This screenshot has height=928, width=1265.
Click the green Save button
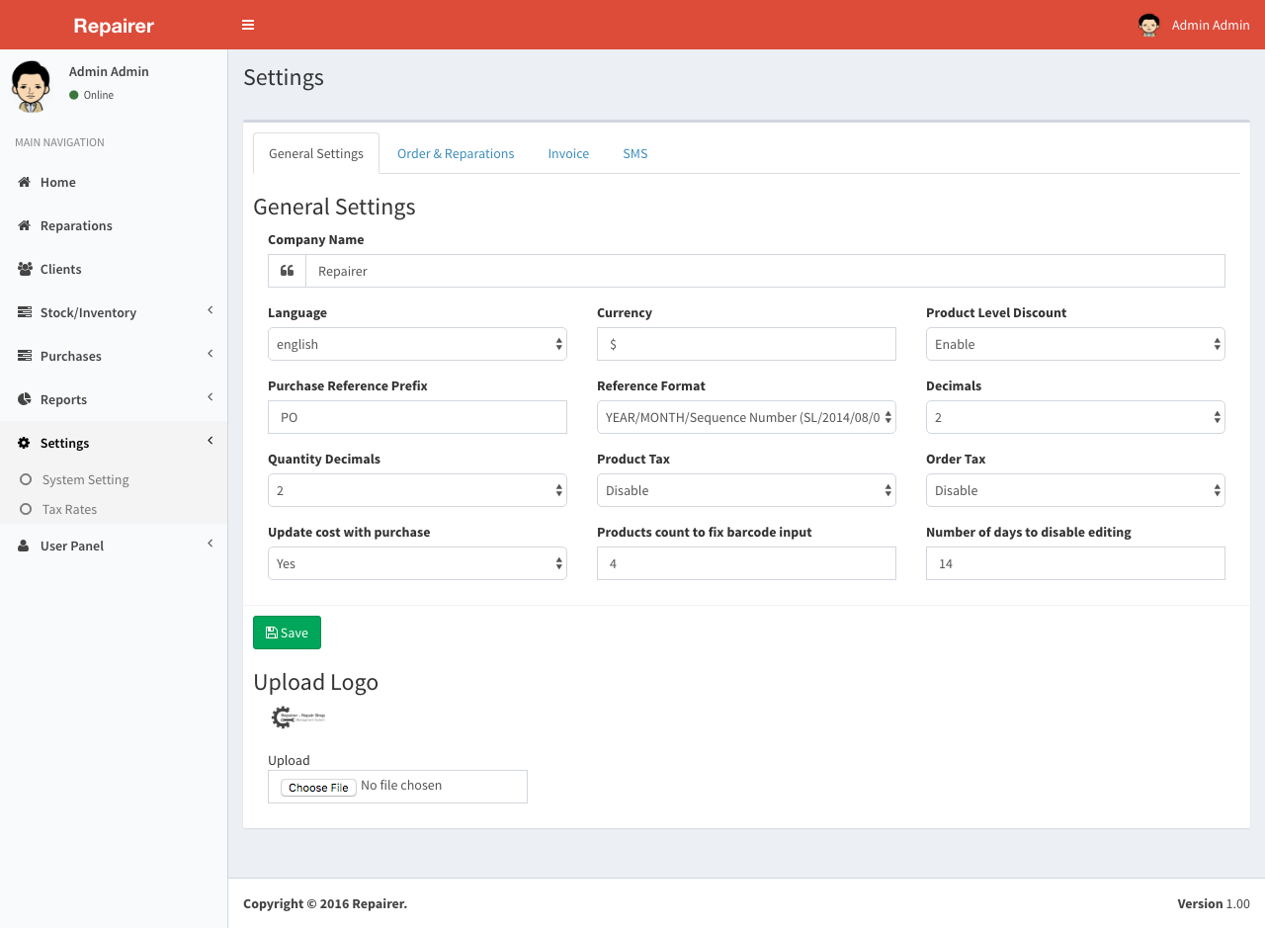tap(287, 633)
